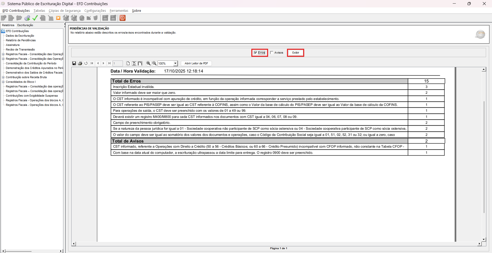Zoom out with the magnifier minus icon
The height and width of the screenshot is (253, 492).
tap(154, 63)
